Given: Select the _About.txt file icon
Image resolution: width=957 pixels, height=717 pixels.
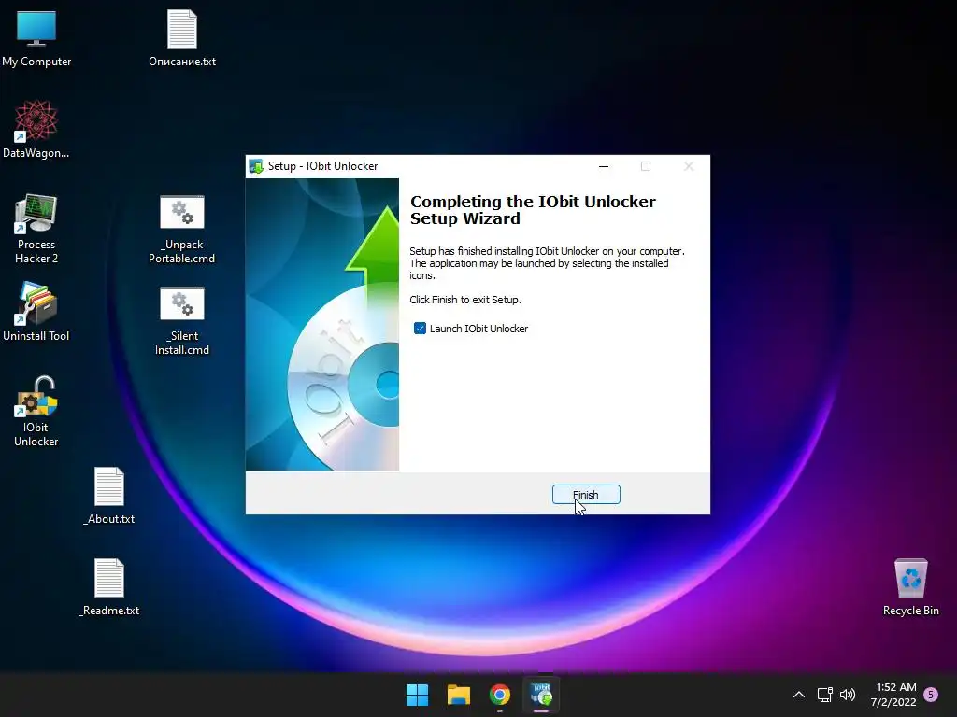Looking at the screenshot, I should pyautogui.click(x=109, y=496).
